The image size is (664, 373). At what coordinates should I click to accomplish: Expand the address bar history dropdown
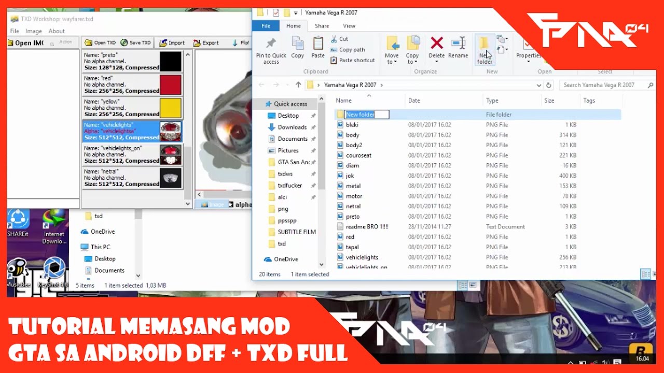point(539,85)
